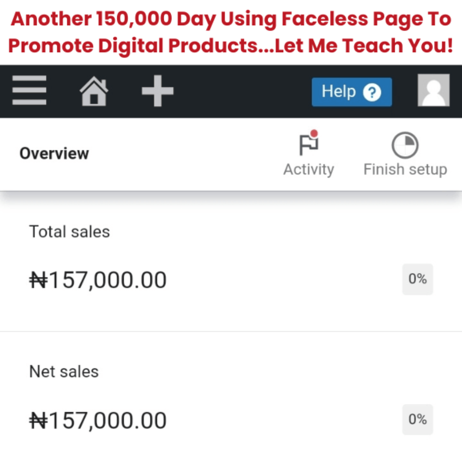Click the Activity flag icon
This screenshot has height=462, width=462.
tap(308, 145)
